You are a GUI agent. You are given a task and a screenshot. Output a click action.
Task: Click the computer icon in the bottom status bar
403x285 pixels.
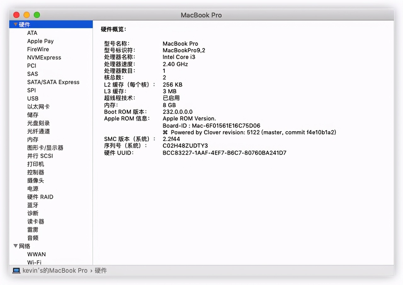(16, 270)
